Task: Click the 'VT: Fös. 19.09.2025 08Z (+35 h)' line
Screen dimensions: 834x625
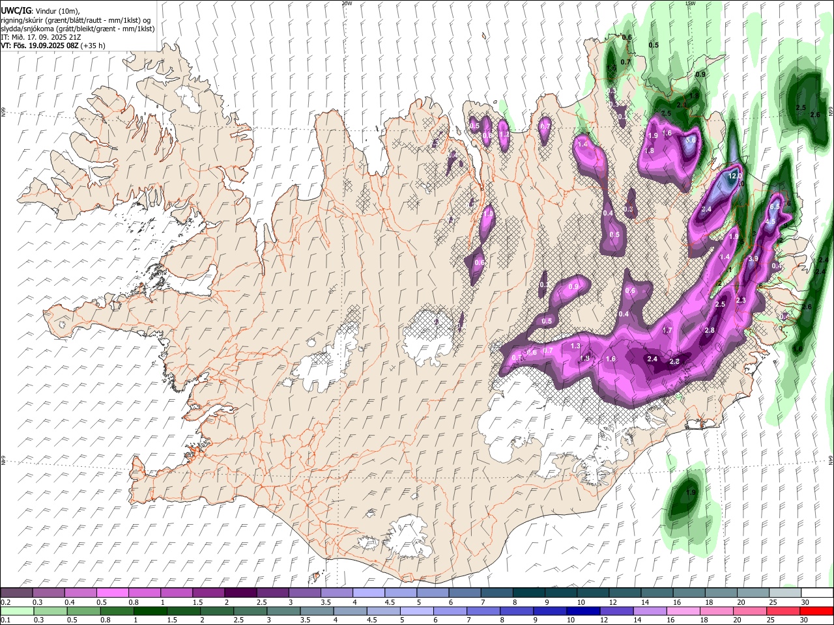Action: point(53,46)
